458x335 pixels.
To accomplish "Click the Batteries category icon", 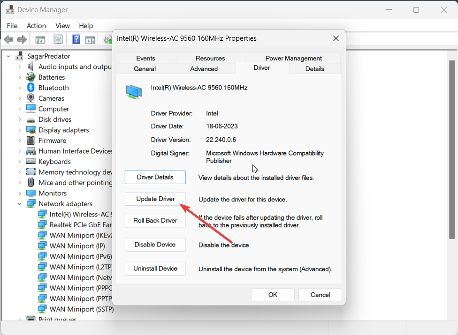I will coord(31,77).
